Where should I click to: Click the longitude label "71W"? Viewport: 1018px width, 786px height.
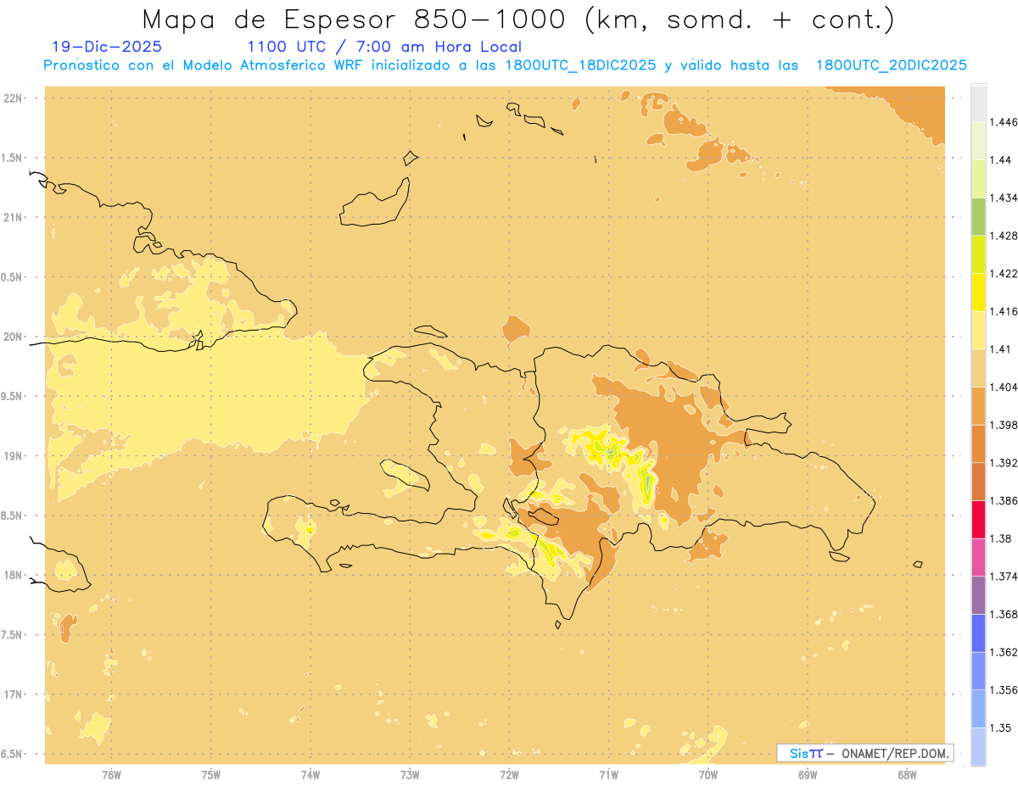[608, 775]
